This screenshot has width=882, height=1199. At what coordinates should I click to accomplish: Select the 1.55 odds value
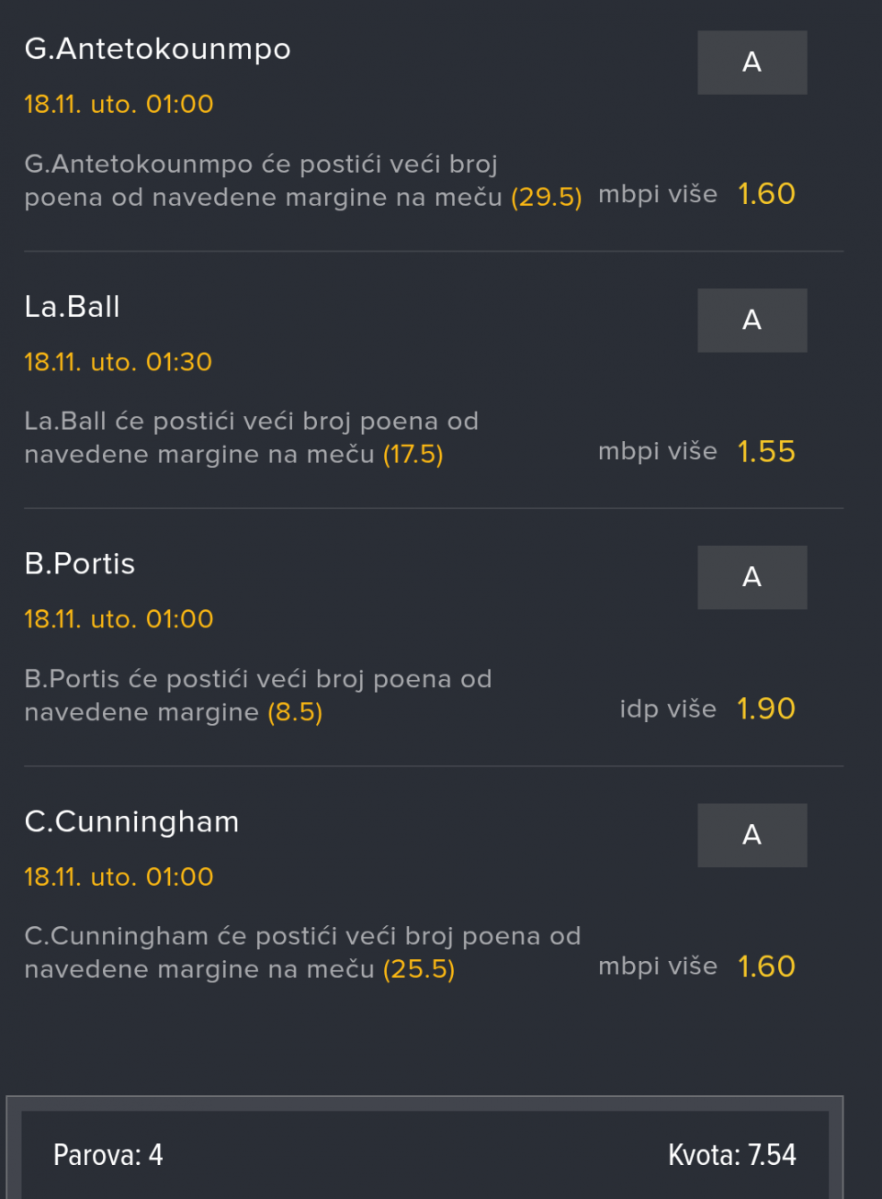[766, 451]
